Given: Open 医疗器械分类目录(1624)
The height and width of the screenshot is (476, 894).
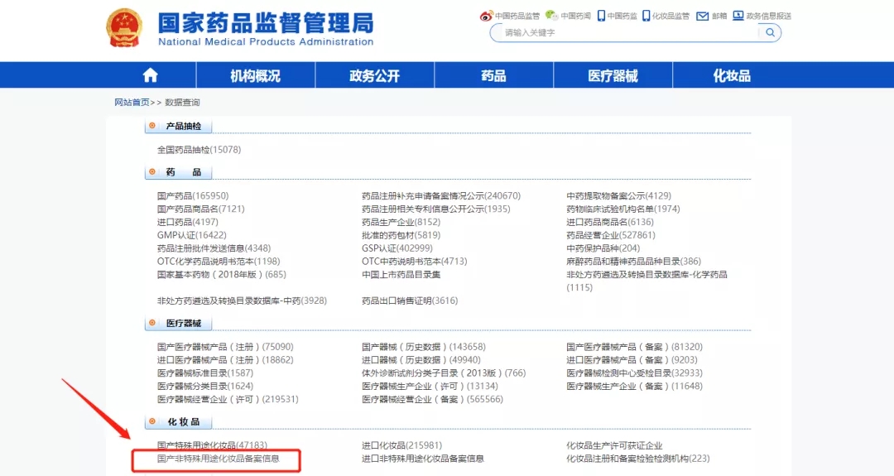Looking at the screenshot, I should pyautogui.click(x=204, y=386).
